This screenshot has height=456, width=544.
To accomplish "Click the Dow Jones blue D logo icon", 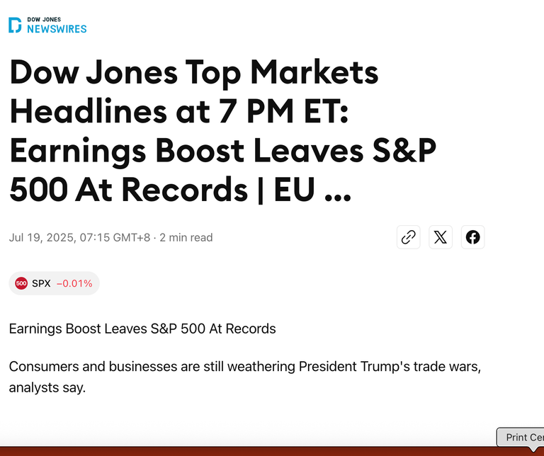I will click(15, 25).
